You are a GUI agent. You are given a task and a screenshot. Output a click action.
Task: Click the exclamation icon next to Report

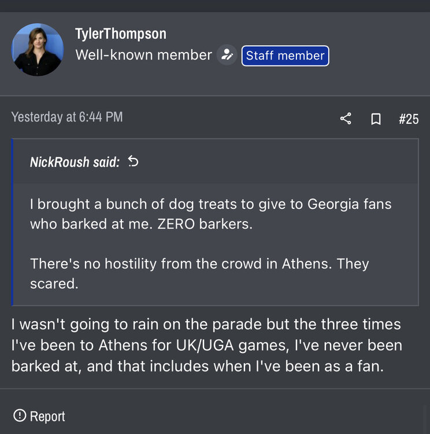pyautogui.click(x=20, y=415)
